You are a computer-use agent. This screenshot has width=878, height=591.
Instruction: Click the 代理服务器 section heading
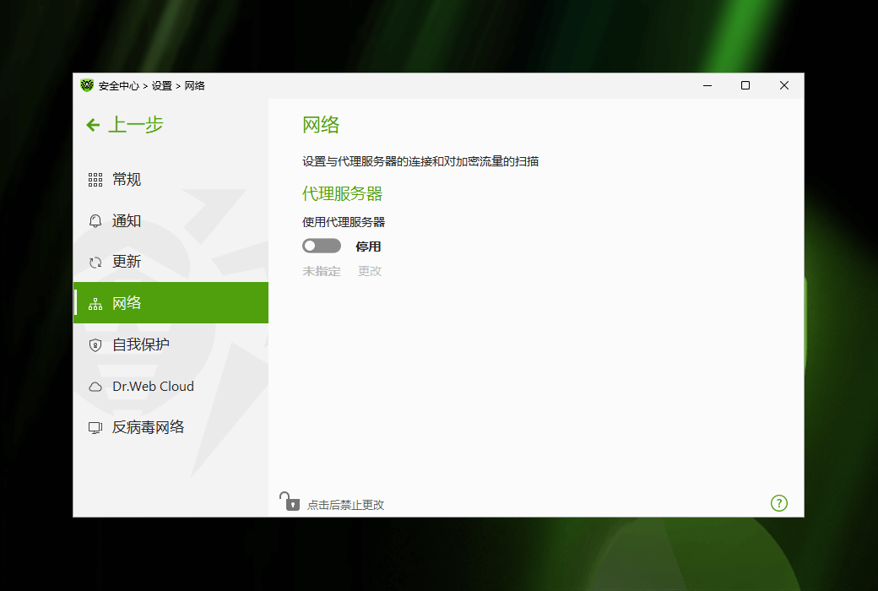342,194
